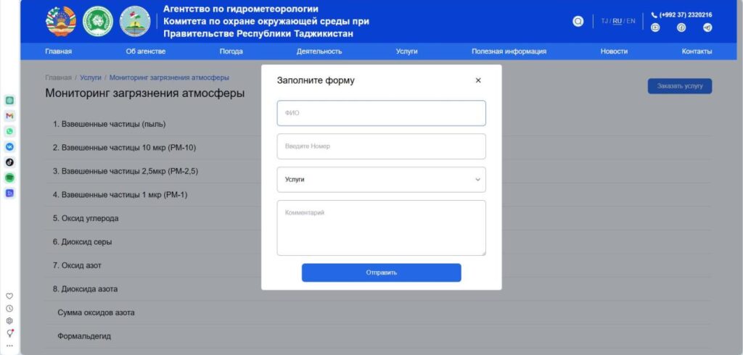The image size is (743, 355).
Task: Click the 'Заказать услугу' button
Action: (x=679, y=86)
